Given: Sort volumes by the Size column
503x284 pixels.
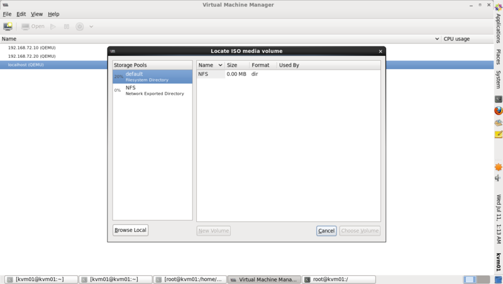Looking at the screenshot, I should (237, 65).
